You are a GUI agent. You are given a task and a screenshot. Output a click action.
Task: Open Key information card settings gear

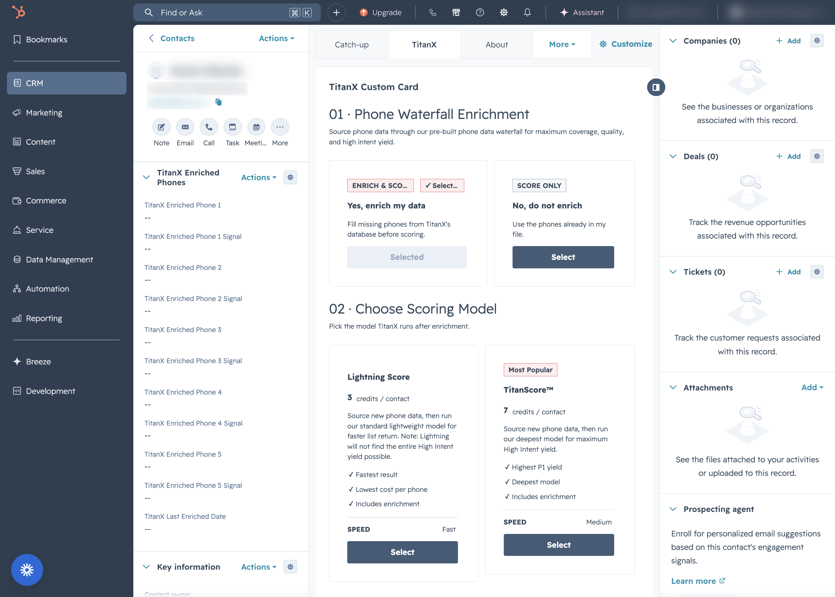[x=290, y=567]
